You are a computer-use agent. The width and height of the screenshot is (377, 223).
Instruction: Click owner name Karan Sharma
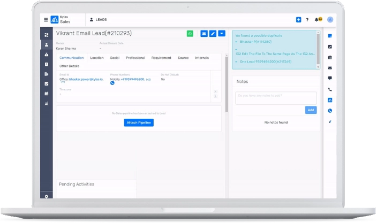66,49
